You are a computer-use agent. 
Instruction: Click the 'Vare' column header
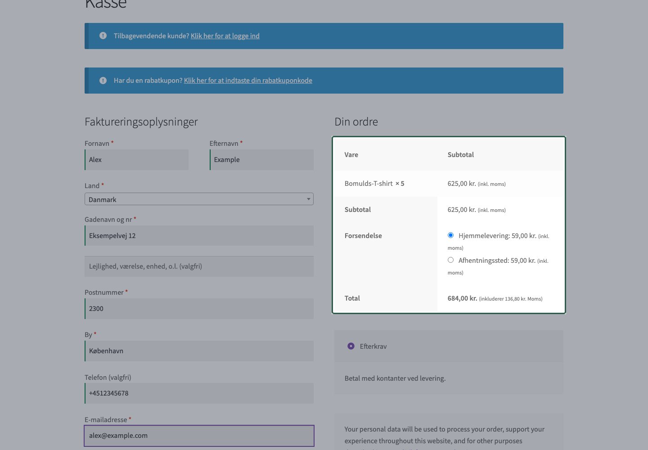point(351,155)
